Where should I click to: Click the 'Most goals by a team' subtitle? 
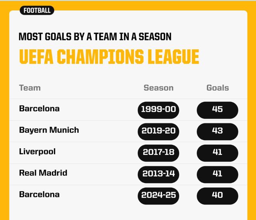click(95, 37)
